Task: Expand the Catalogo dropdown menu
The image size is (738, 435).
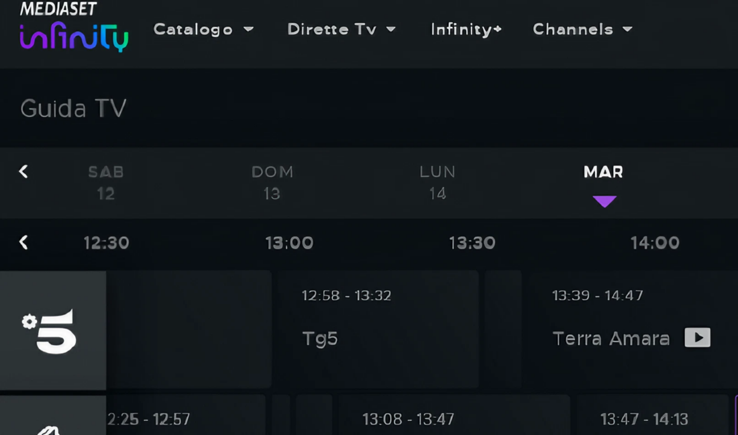Action: point(204,30)
